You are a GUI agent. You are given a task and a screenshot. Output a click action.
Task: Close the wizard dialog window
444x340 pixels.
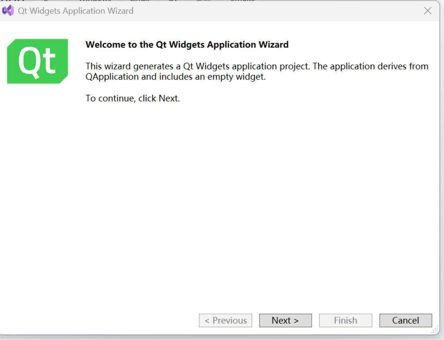pyautogui.click(x=428, y=11)
